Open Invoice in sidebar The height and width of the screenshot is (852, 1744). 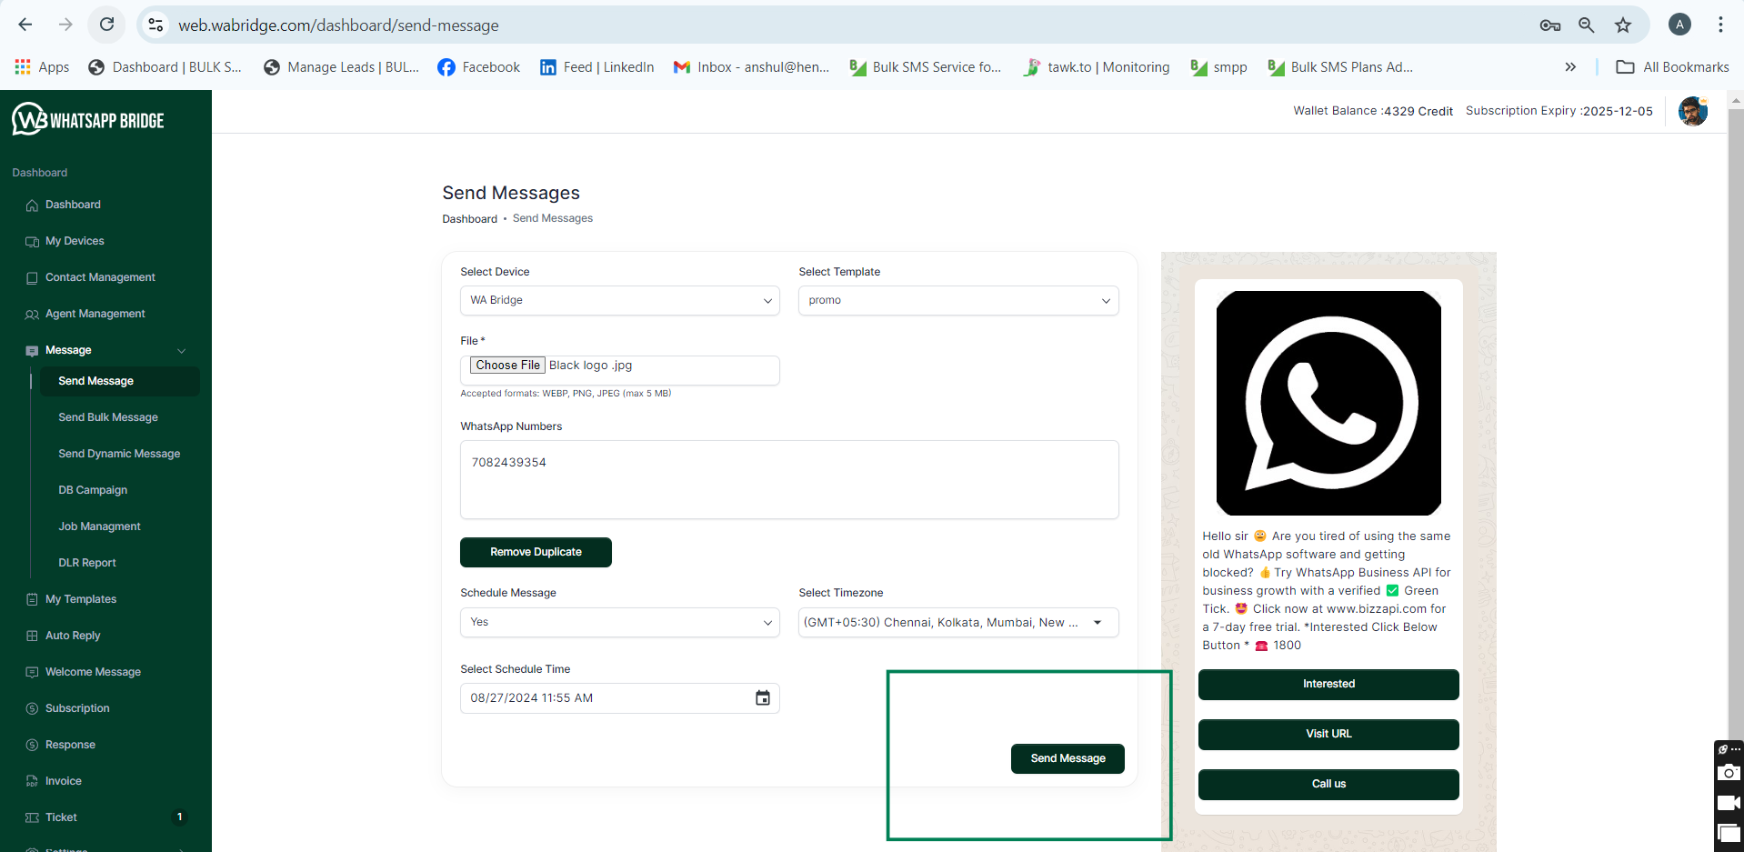(x=64, y=781)
